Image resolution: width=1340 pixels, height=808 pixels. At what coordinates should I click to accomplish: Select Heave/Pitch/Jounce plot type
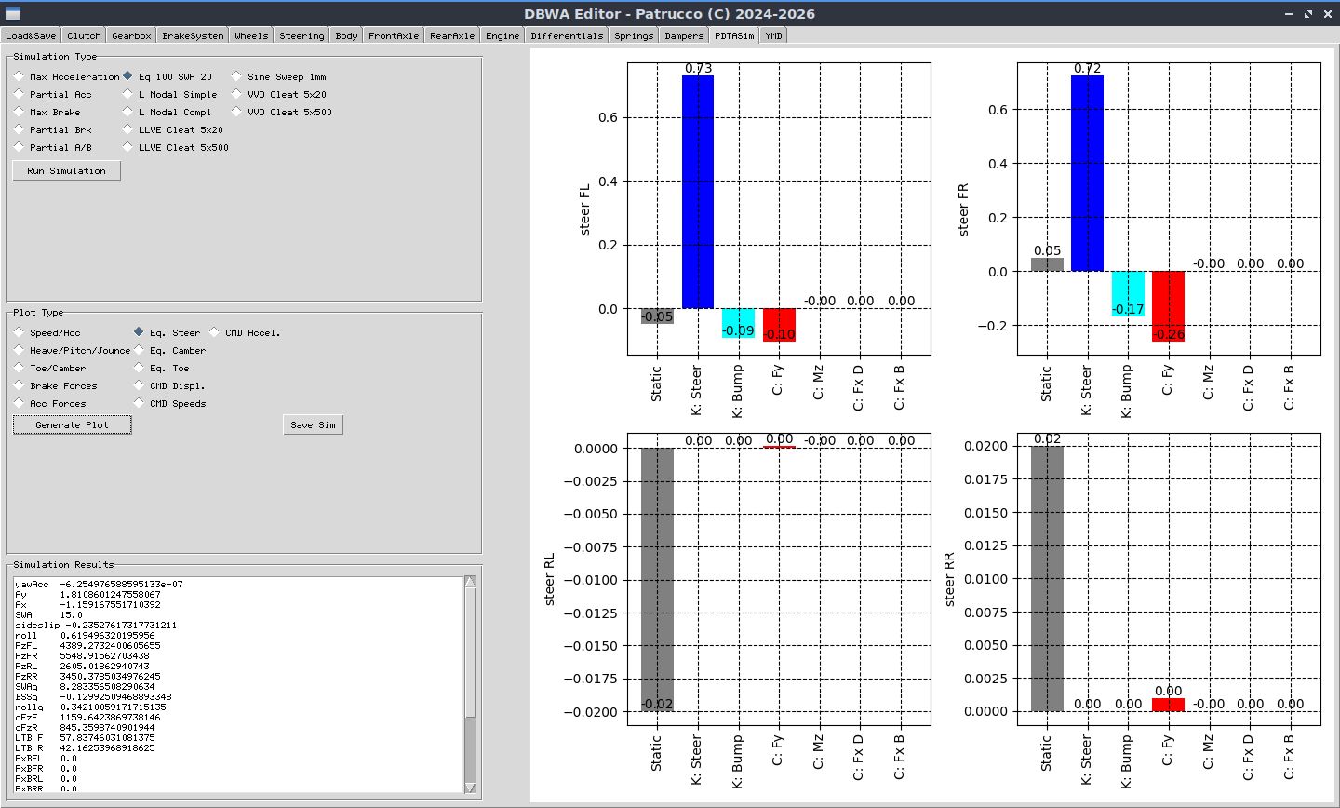73,350
